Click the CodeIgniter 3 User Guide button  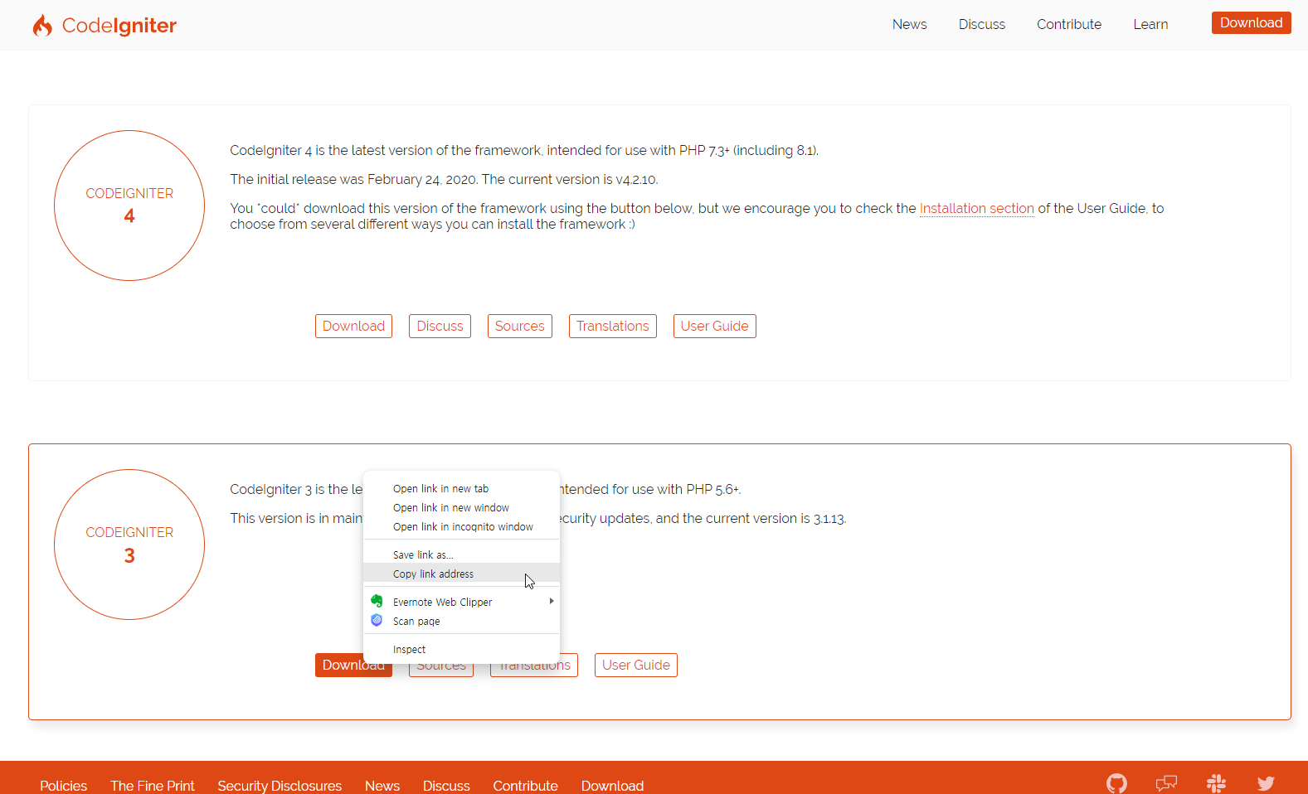pos(635,666)
